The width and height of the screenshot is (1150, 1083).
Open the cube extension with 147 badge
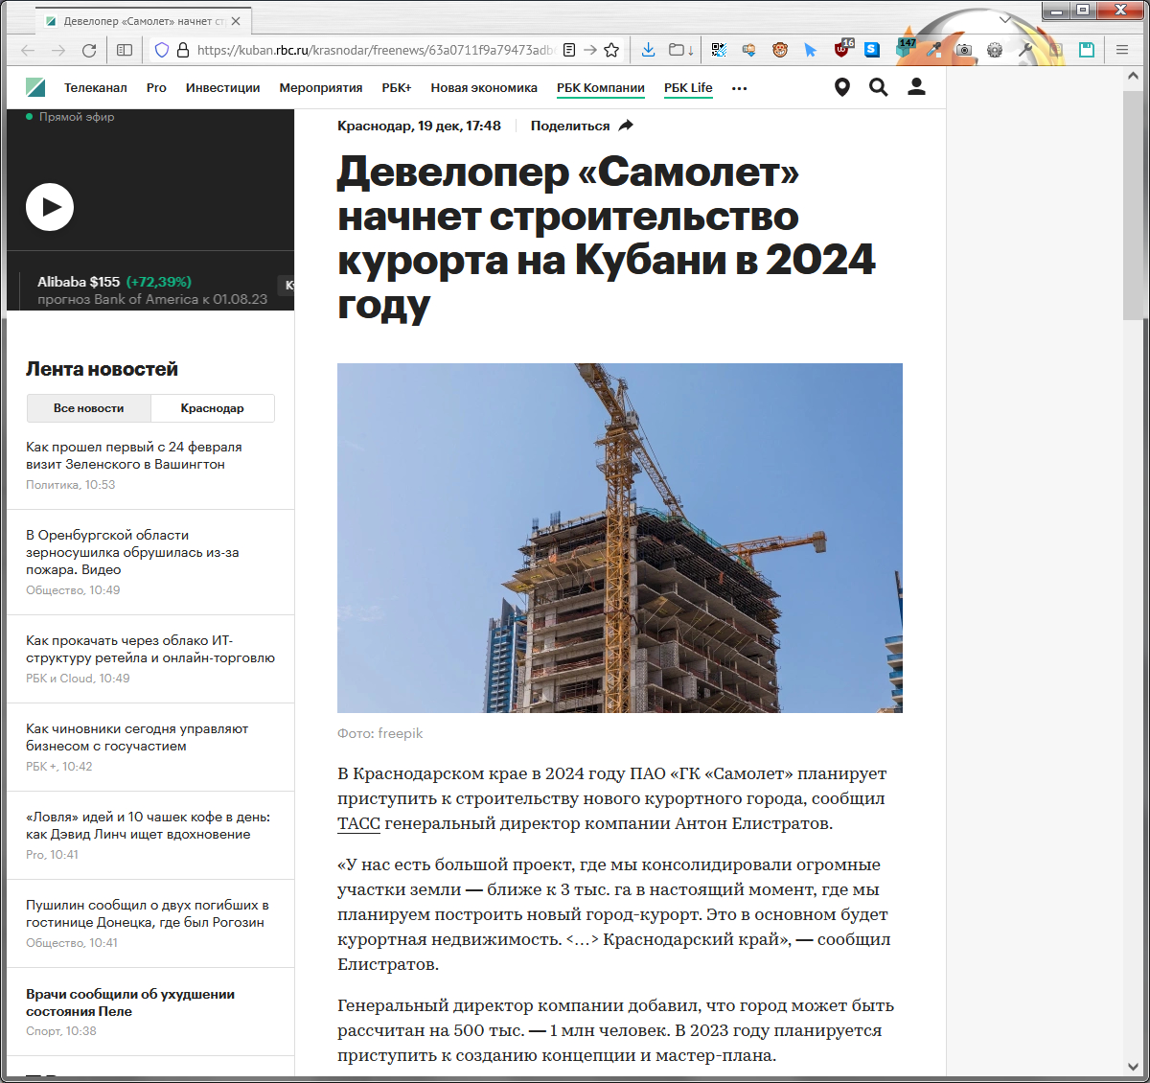click(905, 49)
